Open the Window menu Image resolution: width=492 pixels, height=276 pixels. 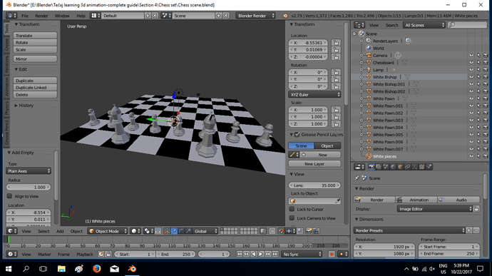(62, 16)
